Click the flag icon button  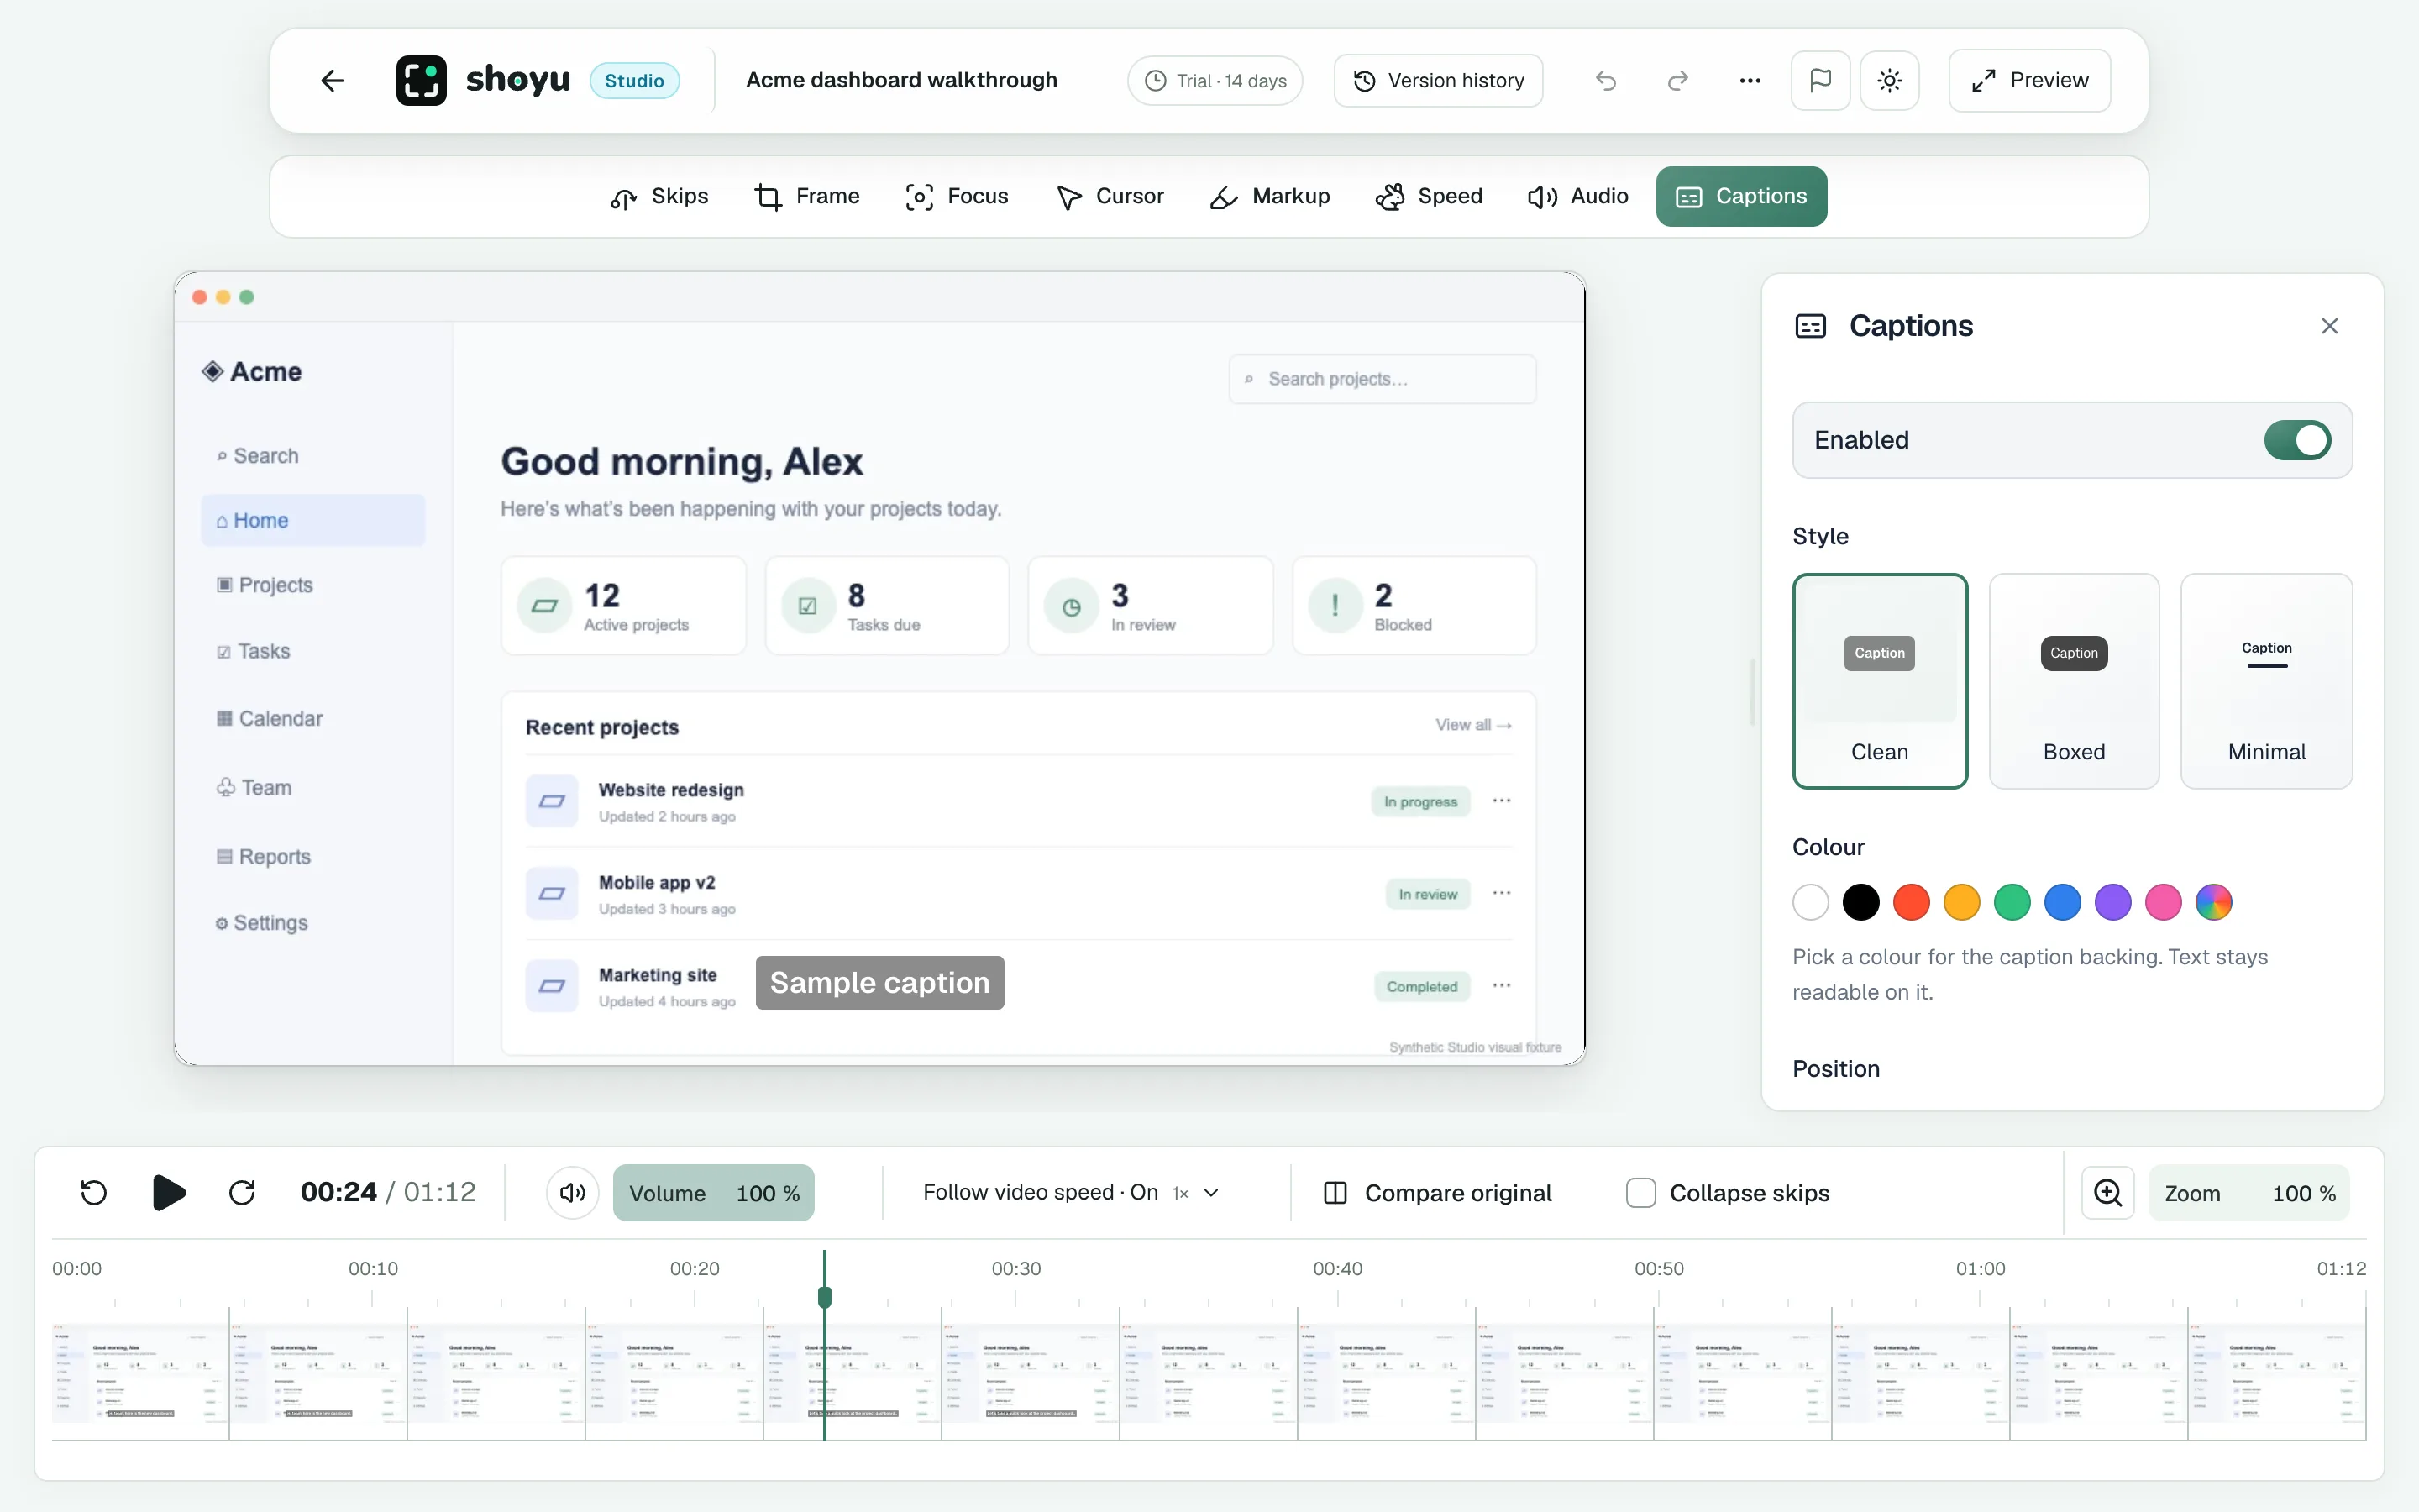pos(1820,80)
